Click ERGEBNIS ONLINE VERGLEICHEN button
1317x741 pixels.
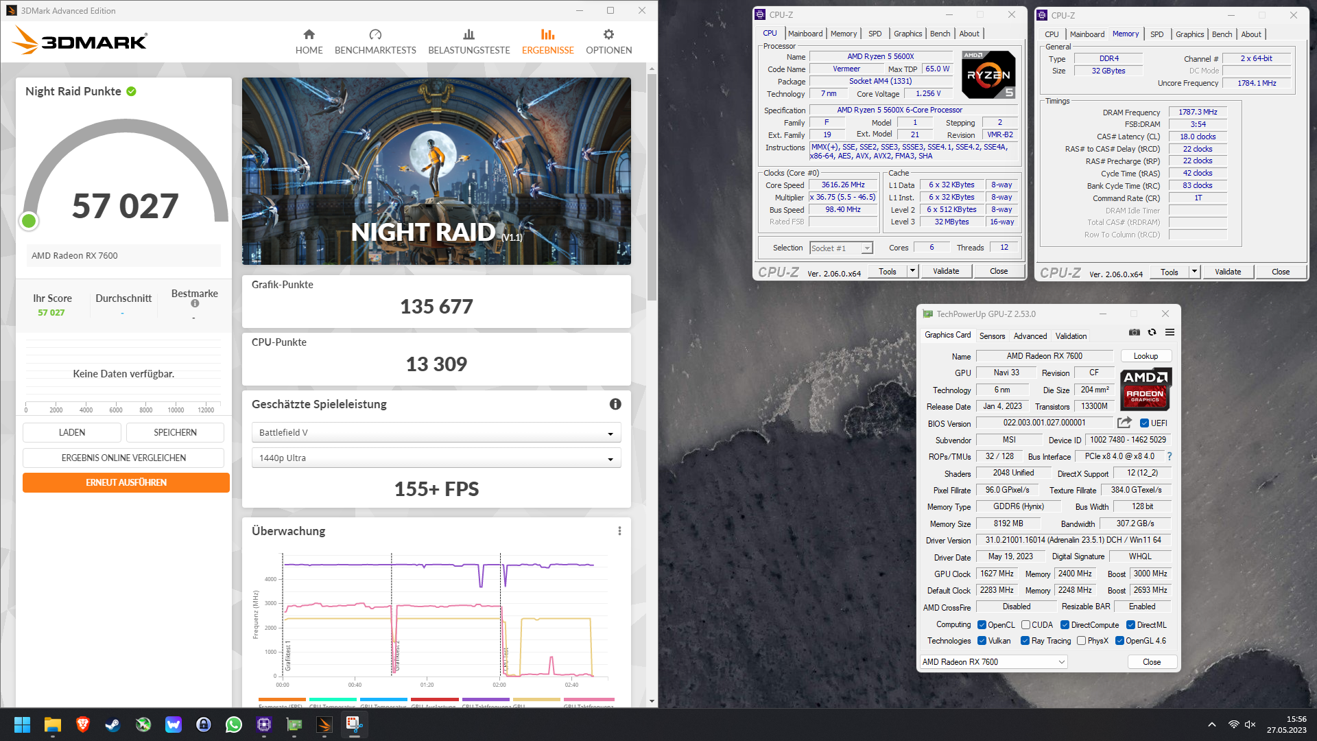pos(123,458)
